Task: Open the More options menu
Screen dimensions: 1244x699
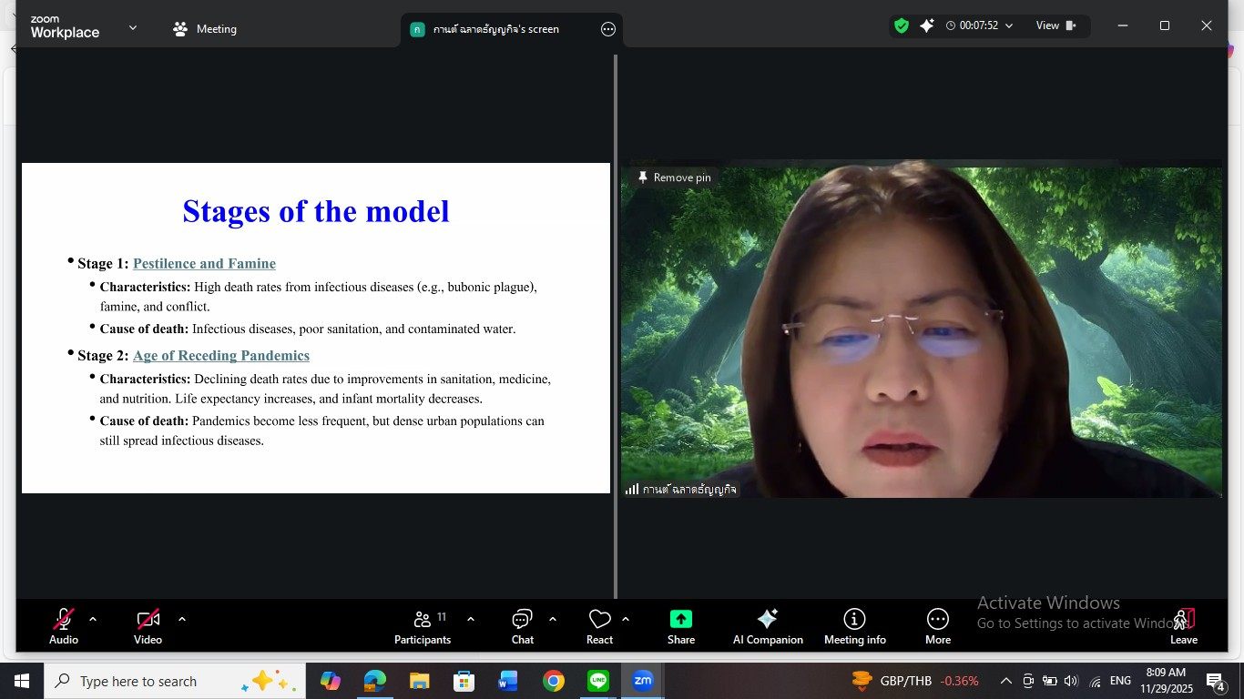Action: click(937, 626)
